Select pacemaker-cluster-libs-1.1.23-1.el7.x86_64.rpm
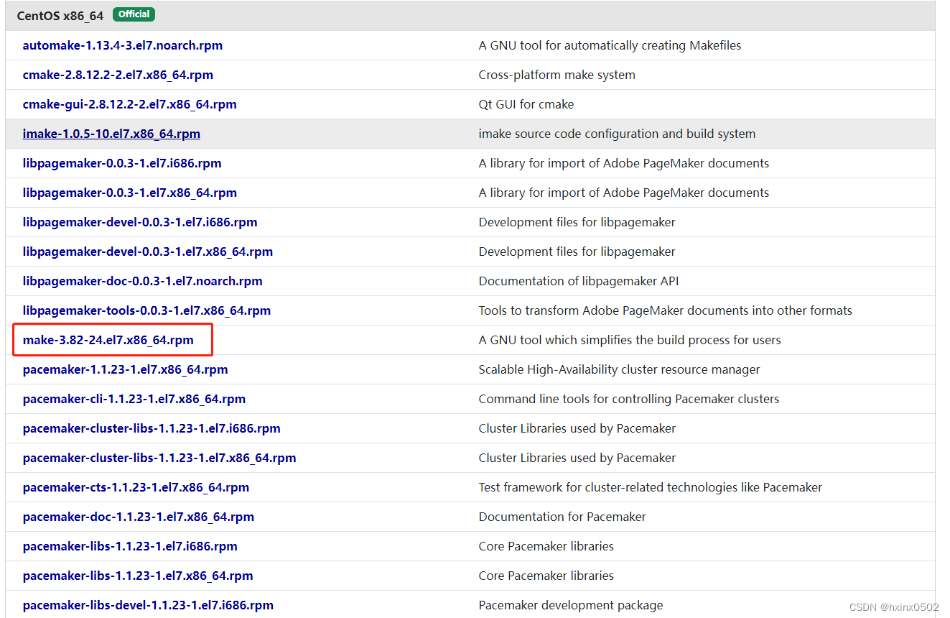Viewport: 950px width, 618px height. (x=159, y=458)
